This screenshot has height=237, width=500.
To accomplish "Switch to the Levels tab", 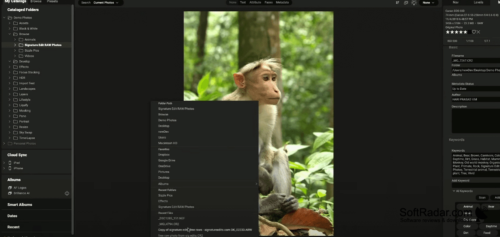I will (x=478, y=2).
